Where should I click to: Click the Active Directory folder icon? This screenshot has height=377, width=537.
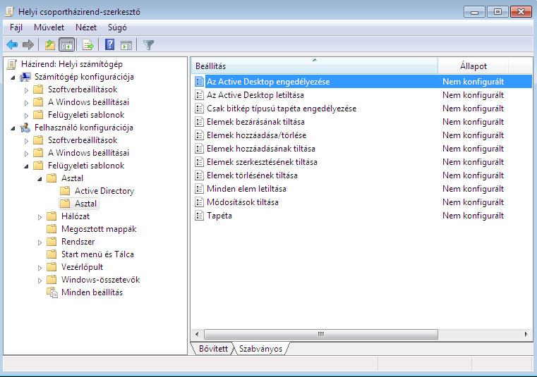pos(65,190)
